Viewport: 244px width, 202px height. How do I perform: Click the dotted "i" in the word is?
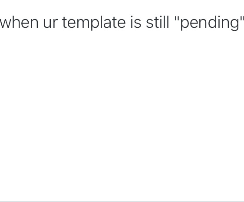click(132, 22)
